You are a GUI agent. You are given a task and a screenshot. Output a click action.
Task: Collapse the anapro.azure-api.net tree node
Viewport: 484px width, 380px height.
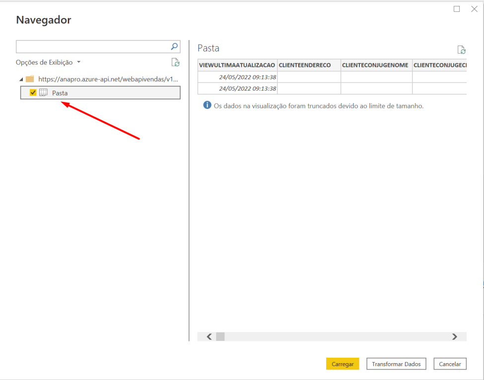(x=21, y=79)
